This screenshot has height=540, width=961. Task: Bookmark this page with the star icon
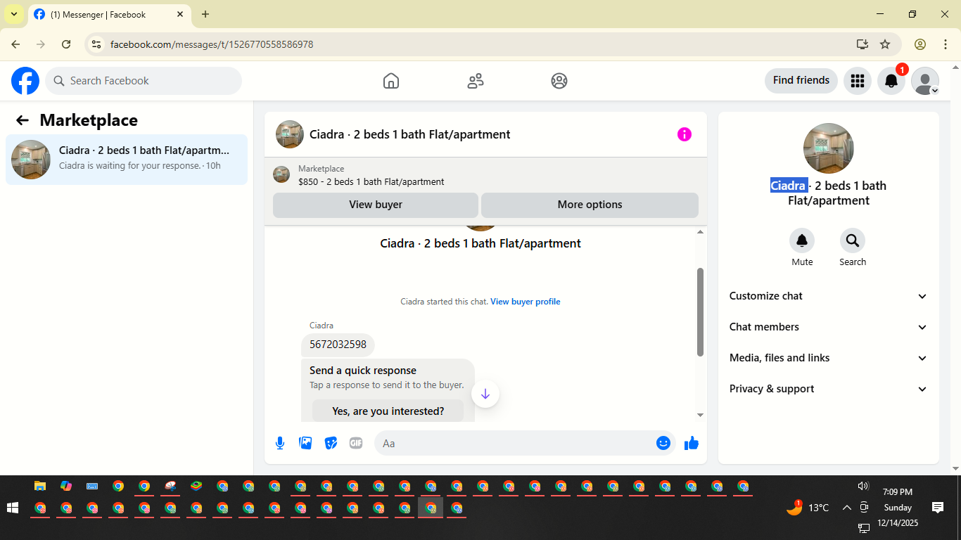click(x=885, y=44)
